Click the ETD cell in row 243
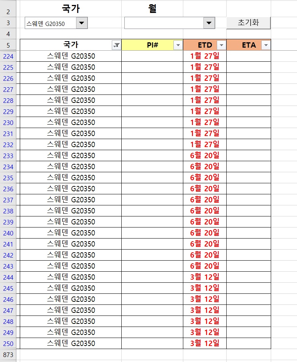 205,266
